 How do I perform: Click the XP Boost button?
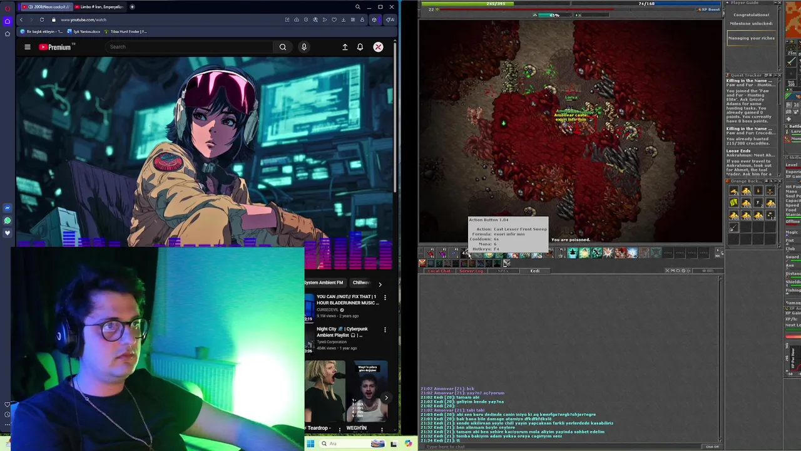pos(710,9)
